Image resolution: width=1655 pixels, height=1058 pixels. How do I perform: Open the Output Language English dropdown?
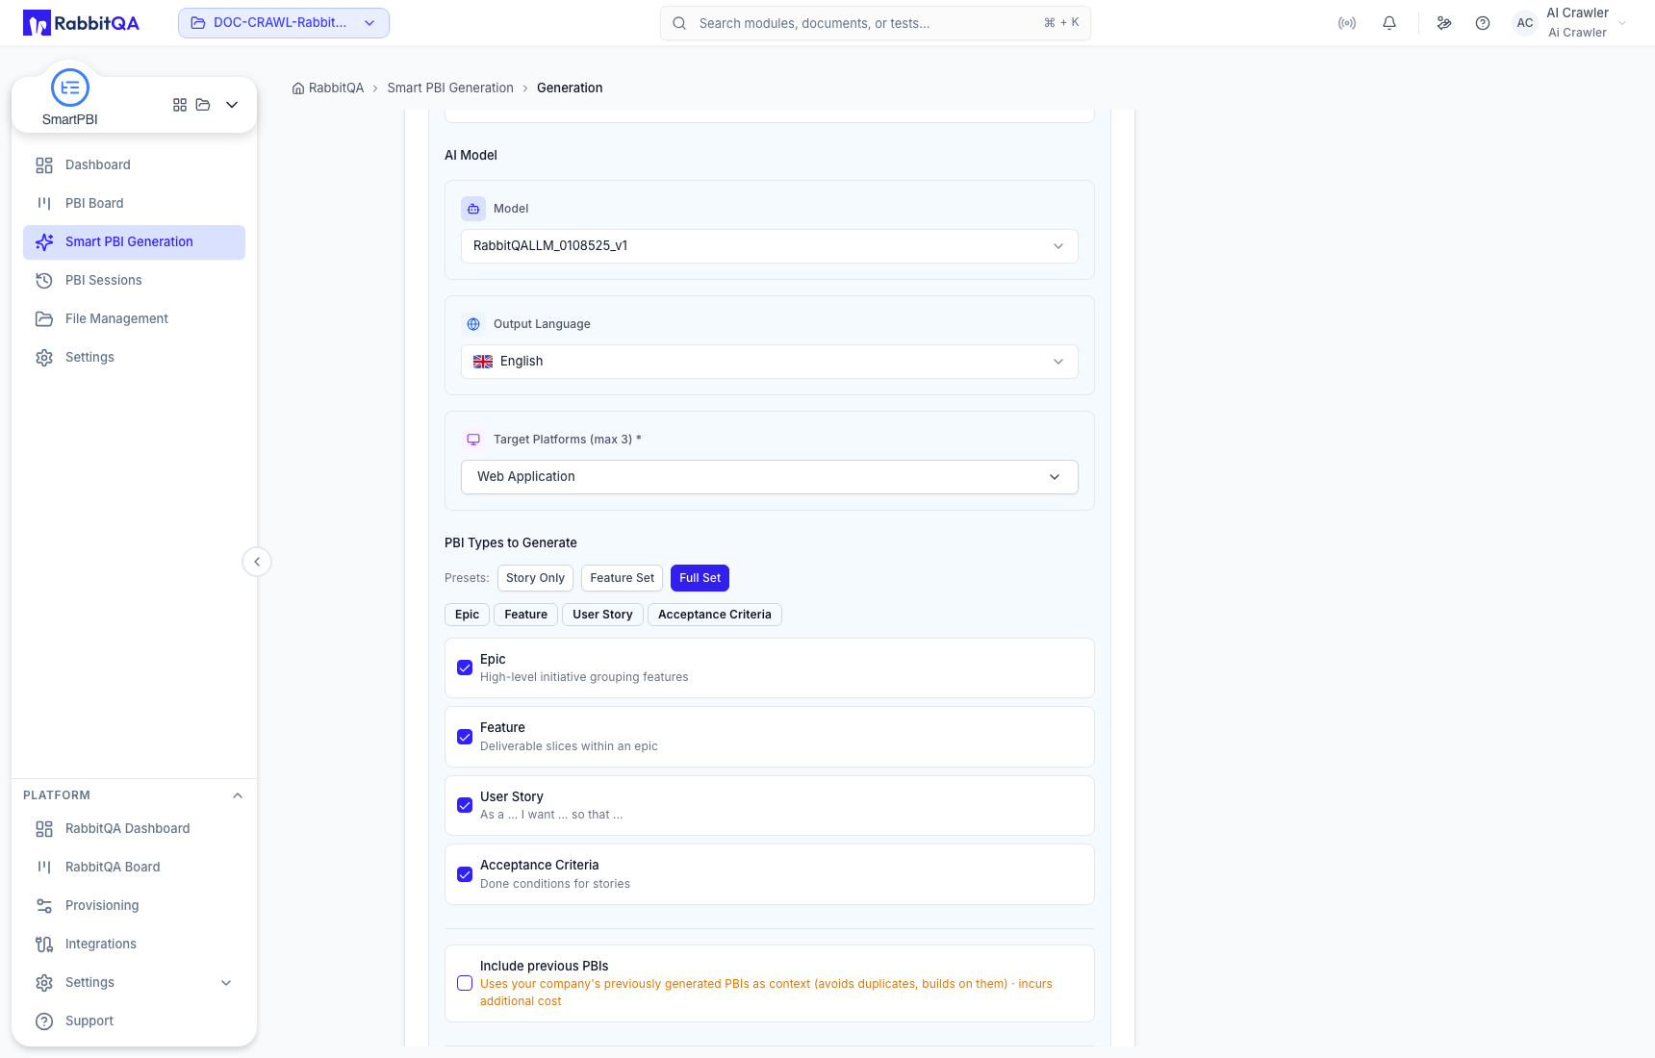(x=770, y=362)
